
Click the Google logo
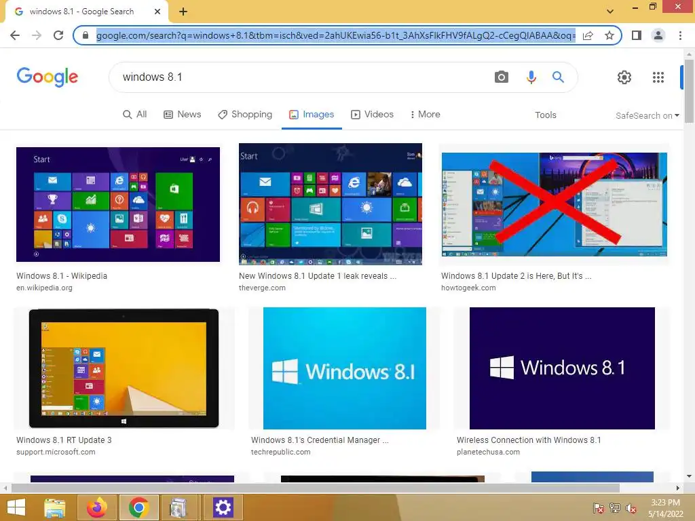coord(48,77)
